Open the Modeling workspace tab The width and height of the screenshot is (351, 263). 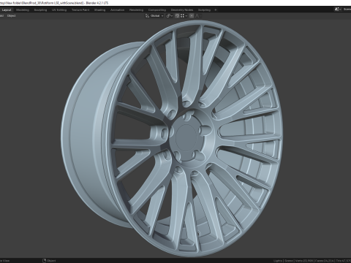tap(23, 10)
